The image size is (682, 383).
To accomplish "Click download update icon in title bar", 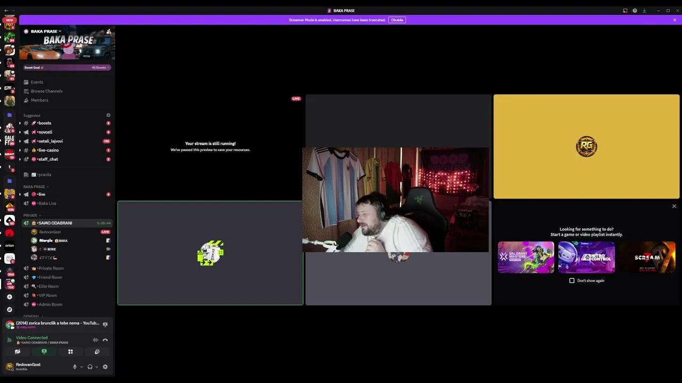I will 644,11.
